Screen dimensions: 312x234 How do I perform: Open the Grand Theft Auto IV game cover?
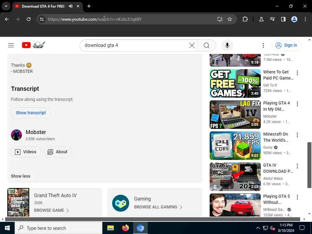(18, 202)
